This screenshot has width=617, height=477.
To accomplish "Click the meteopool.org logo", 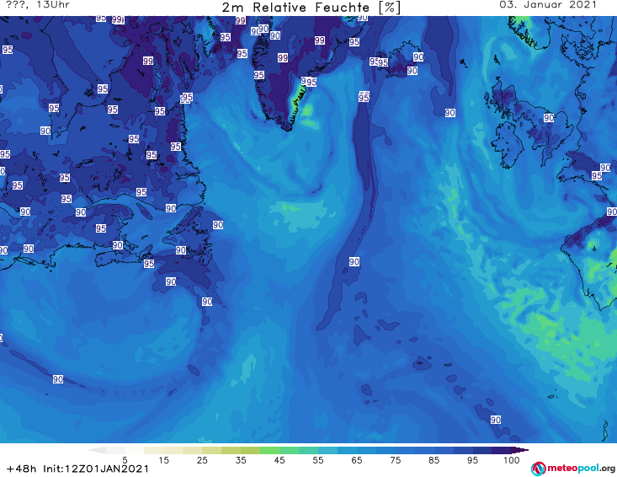I will click(573, 469).
